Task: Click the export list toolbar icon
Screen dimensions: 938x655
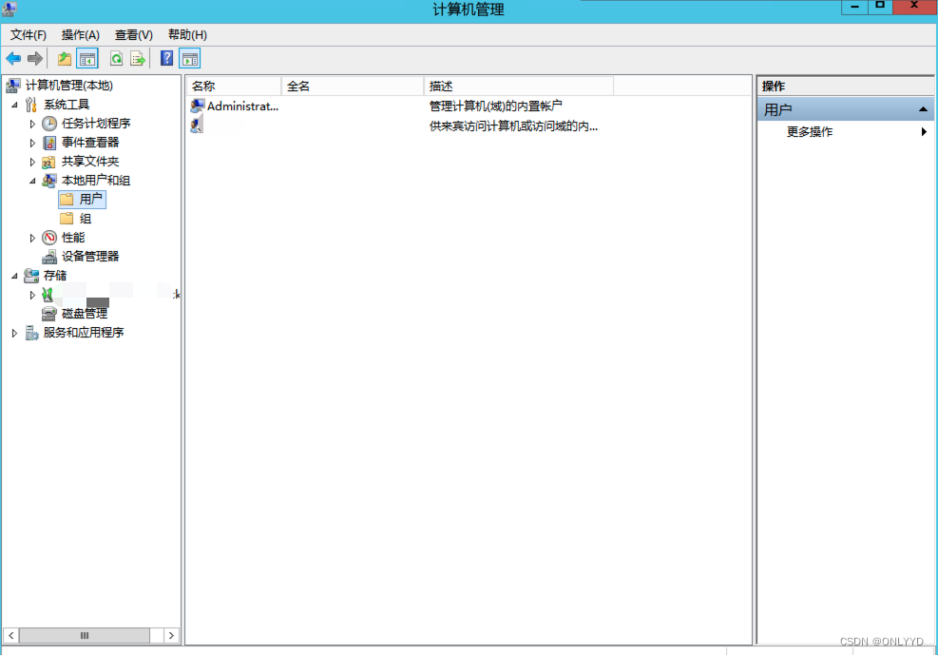Action: click(x=138, y=59)
